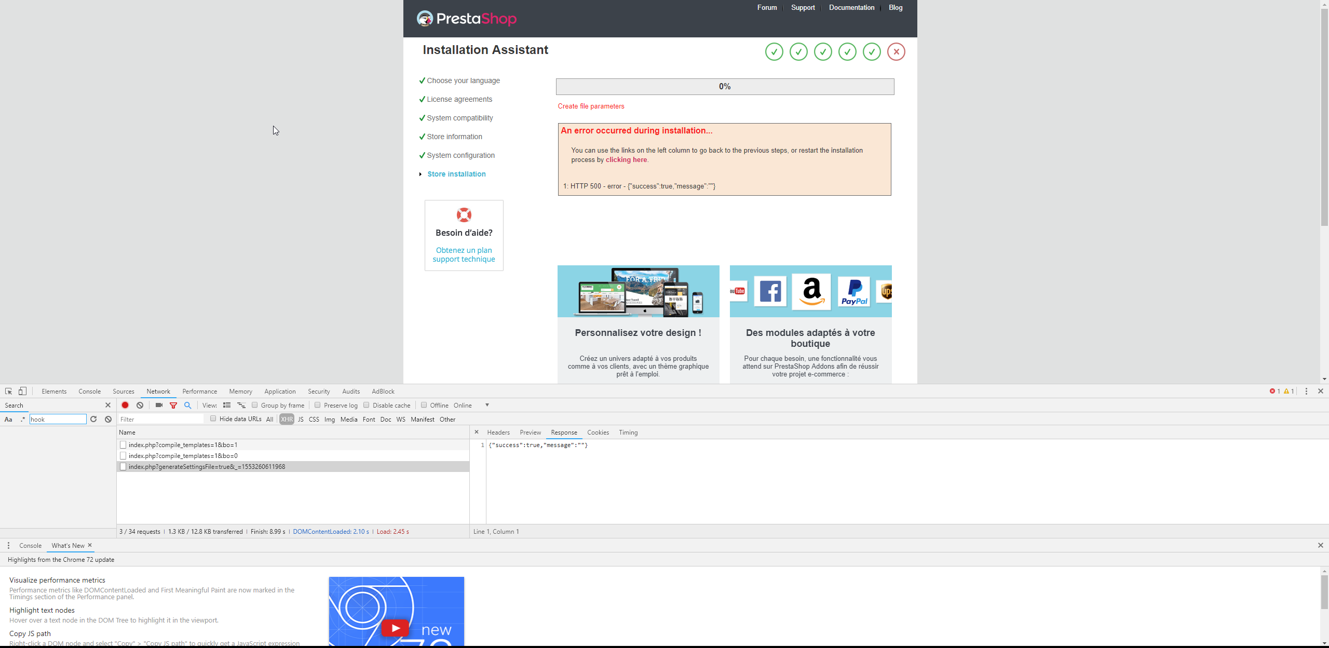Viewport: 1329px width, 648px height.
Task: Switch to the Sources tab
Action: click(124, 392)
